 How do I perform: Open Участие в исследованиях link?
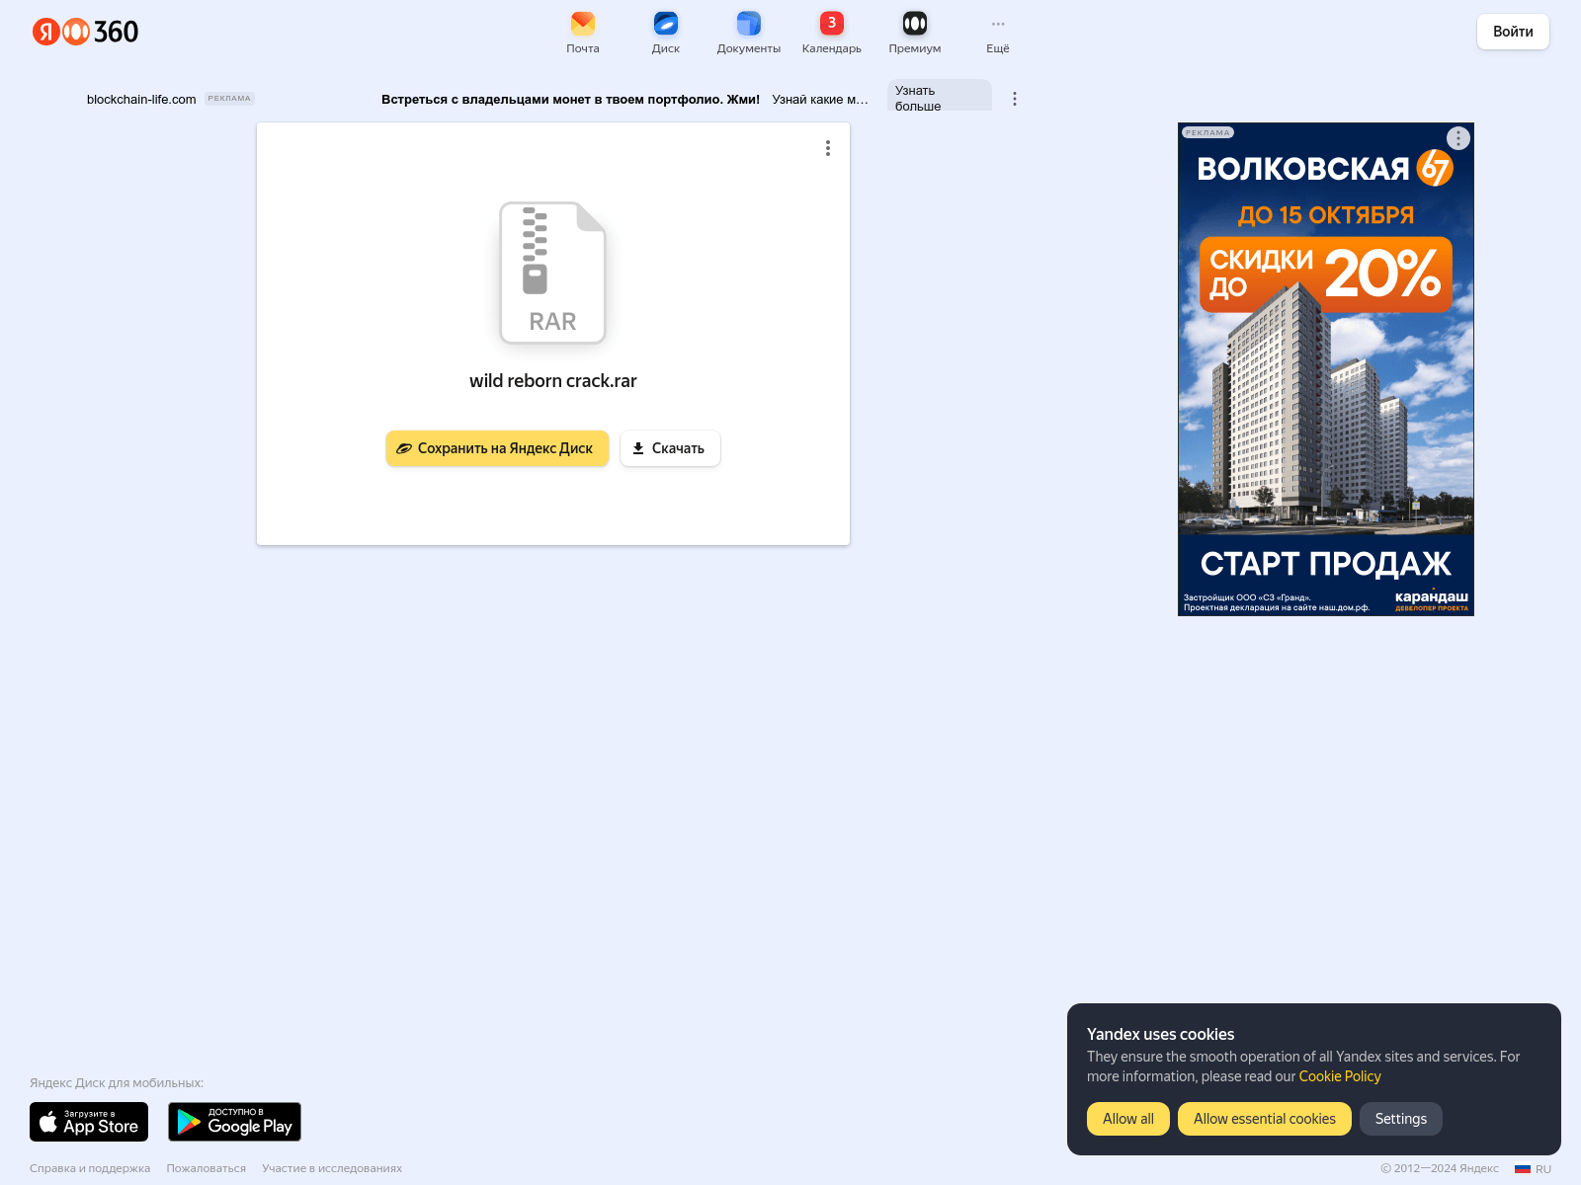tap(332, 1168)
